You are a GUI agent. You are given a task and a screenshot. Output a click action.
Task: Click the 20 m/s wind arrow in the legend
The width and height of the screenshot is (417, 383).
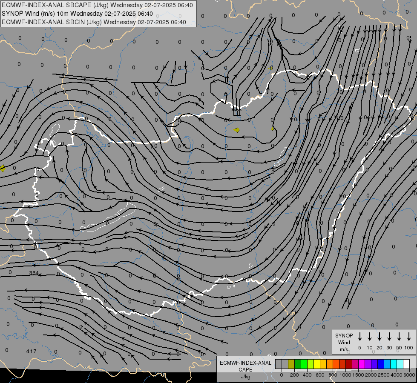click(x=380, y=336)
